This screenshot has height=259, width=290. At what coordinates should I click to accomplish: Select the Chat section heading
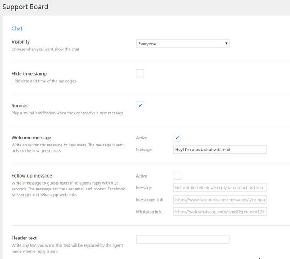17,28
